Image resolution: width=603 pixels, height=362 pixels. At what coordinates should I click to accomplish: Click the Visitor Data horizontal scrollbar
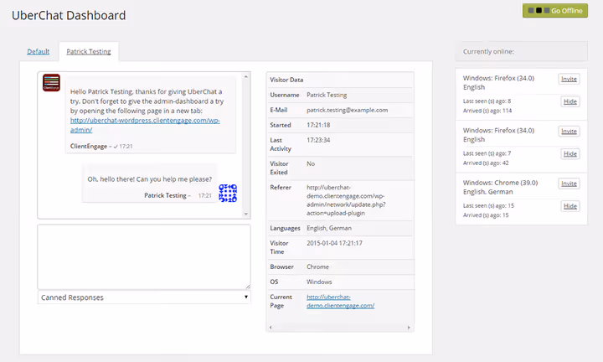coord(339,328)
